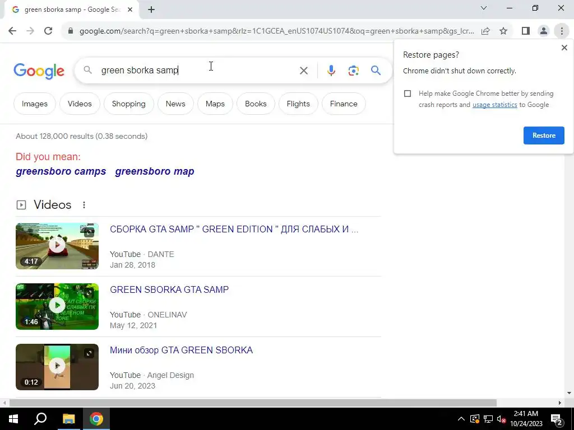
Task: Open the 'Мини обзор GTA GREEN SBORKA' link
Action: [x=181, y=350]
